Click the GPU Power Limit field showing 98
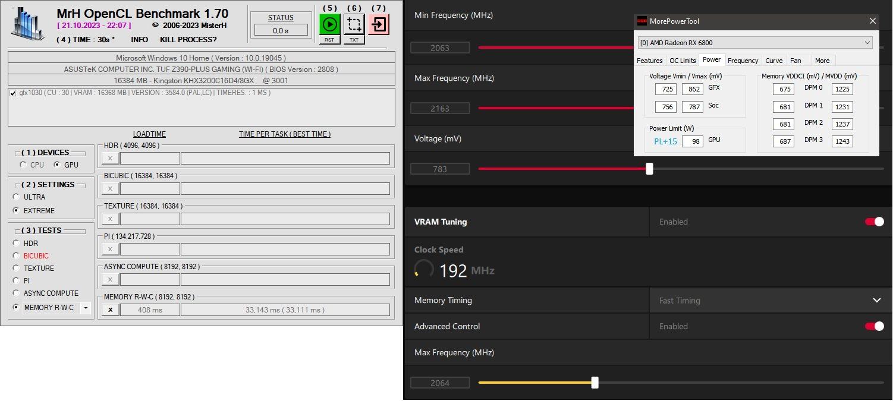This screenshot has height=401, width=893. pos(692,141)
